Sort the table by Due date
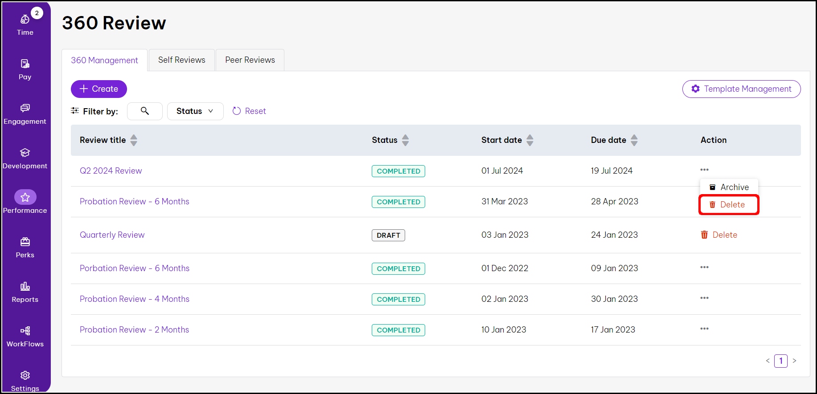817x394 pixels. (634, 140)
